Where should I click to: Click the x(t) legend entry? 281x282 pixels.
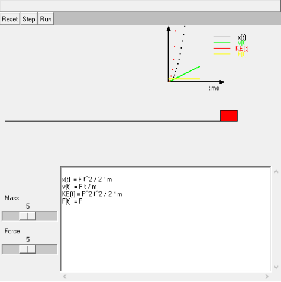[242, 37]
